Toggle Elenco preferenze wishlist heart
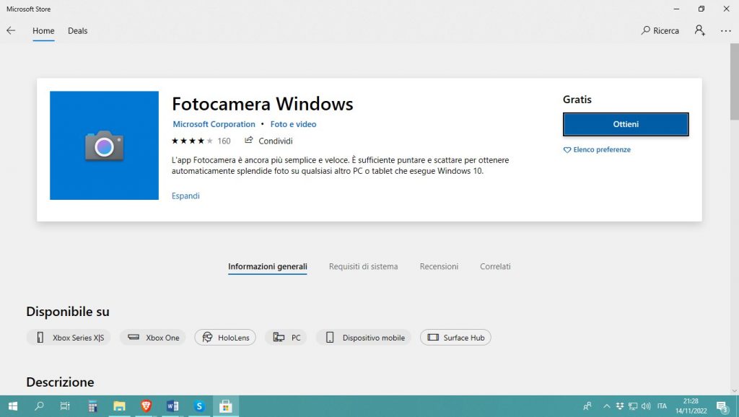The height and width of the screenshot is (417, 739). 597,149
